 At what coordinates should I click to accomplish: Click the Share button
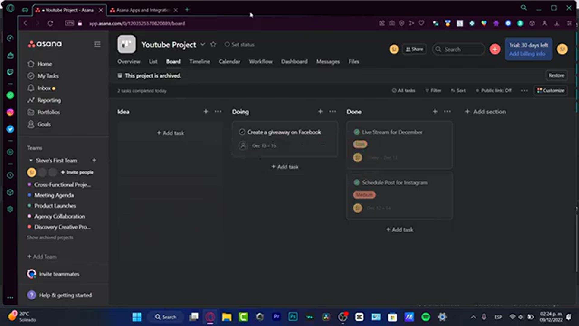pyautogui.click(x=414, y=49)
